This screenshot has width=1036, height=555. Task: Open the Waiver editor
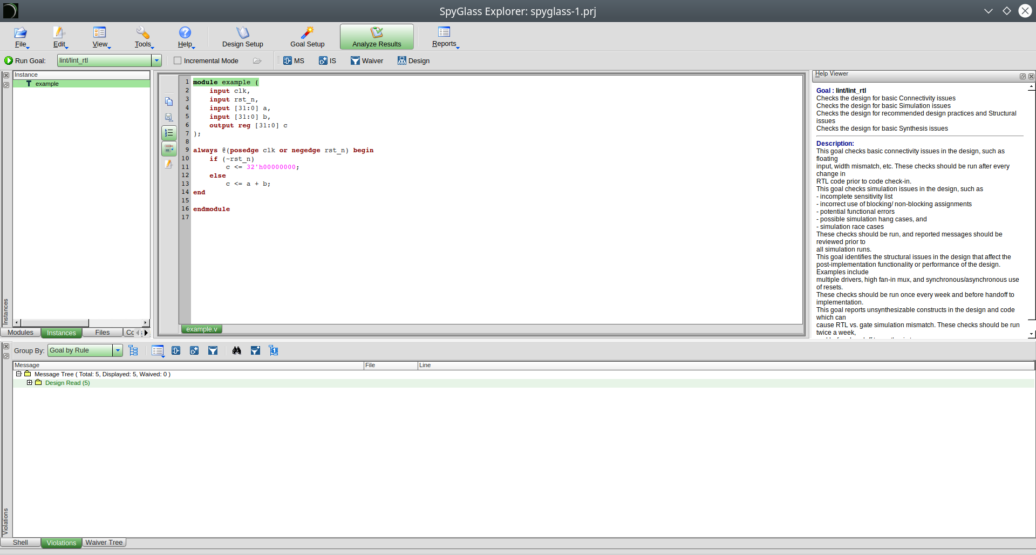(367, 60)
